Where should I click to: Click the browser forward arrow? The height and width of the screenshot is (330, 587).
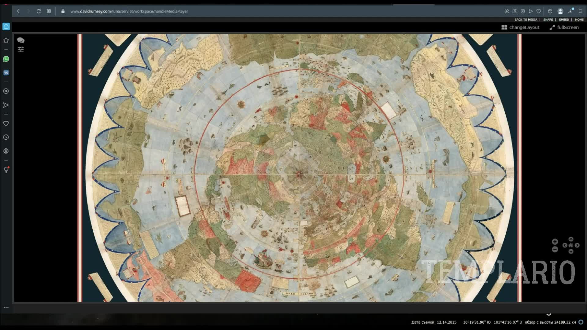28,11
